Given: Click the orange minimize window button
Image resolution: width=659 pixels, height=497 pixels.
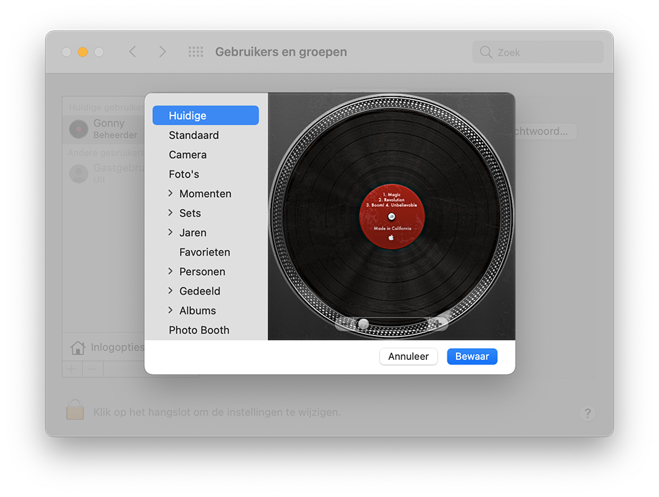Looking at the screenshot, I should (83, 51).
